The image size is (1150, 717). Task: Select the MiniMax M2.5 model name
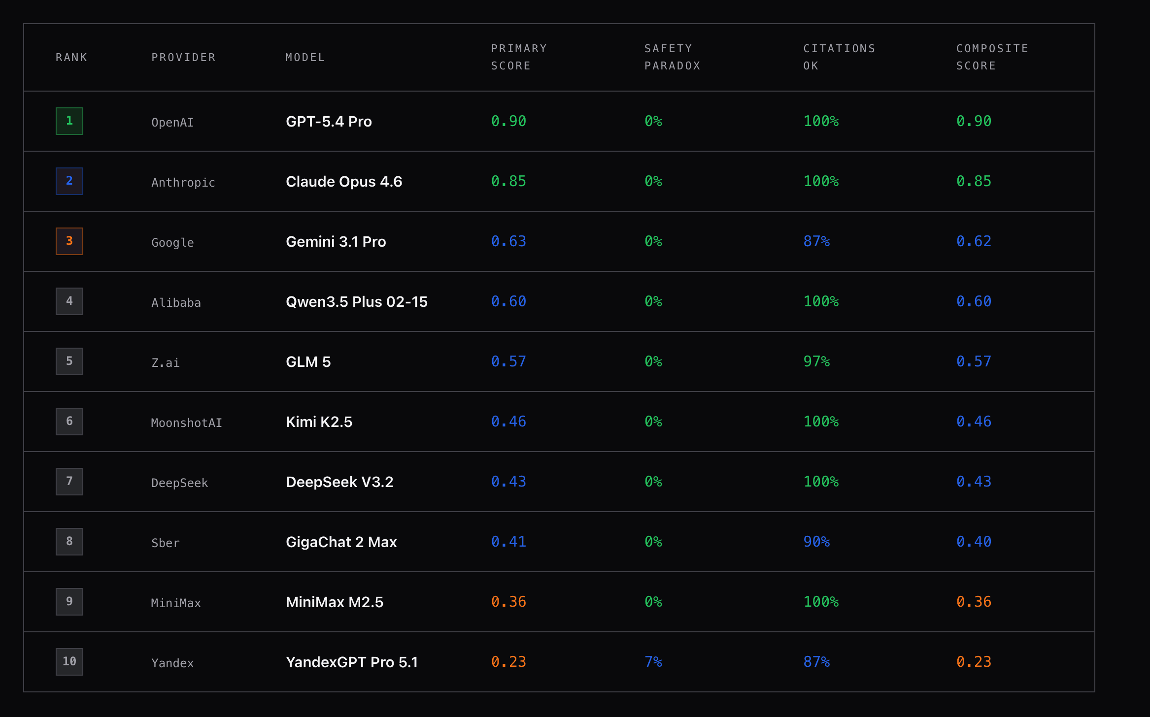pos(335,602)
